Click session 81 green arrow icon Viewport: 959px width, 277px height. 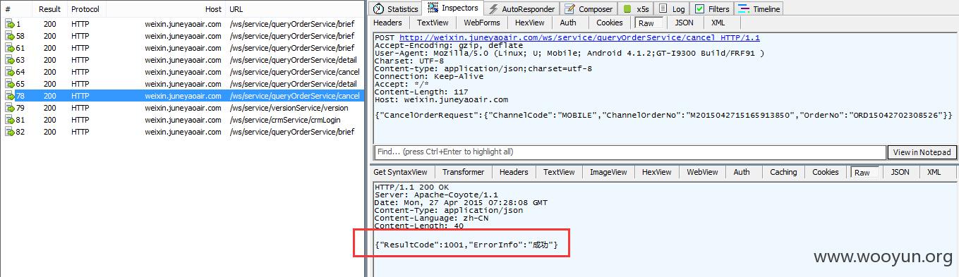10,120
